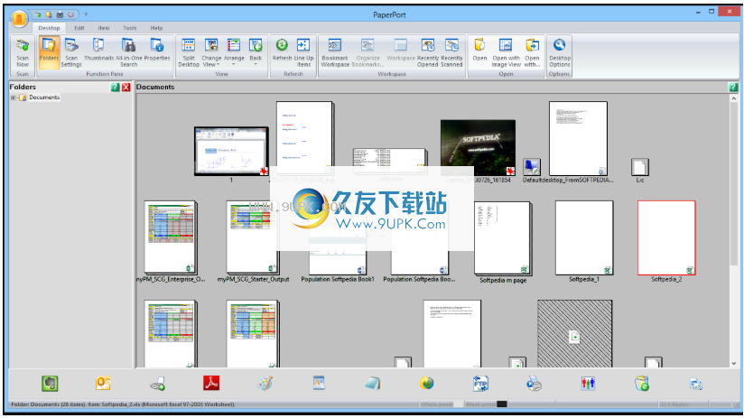This screenshot has width=744, height=418.
Task: Toggle the Folders function pane
Action: tap(49, 52)
